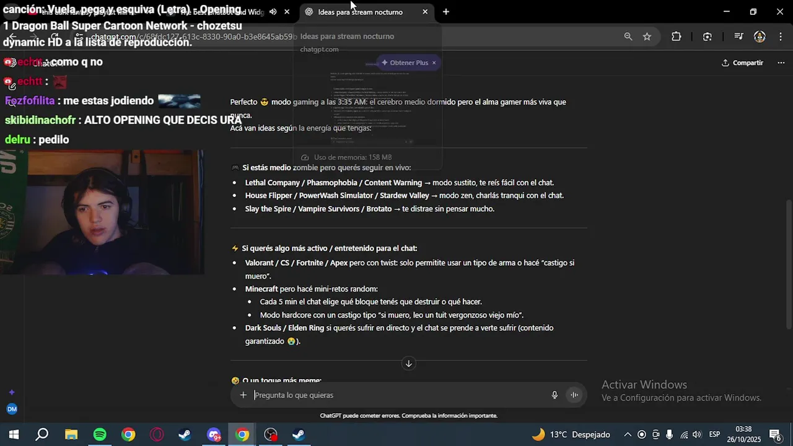Open the ChatGPT sparkle icon in sidebar
Image resolution: width=793 pixels, height=446 pixels.
pyautogui.click(x=12, y=392)
